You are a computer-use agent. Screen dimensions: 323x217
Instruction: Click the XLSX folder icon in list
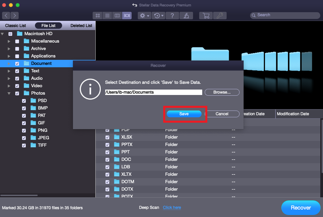click(117, 137)
